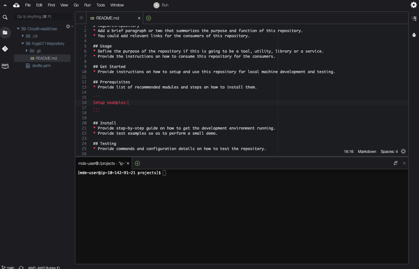Collapse the menu bar with the top-left arrow
419x269 pixels.
5,5
